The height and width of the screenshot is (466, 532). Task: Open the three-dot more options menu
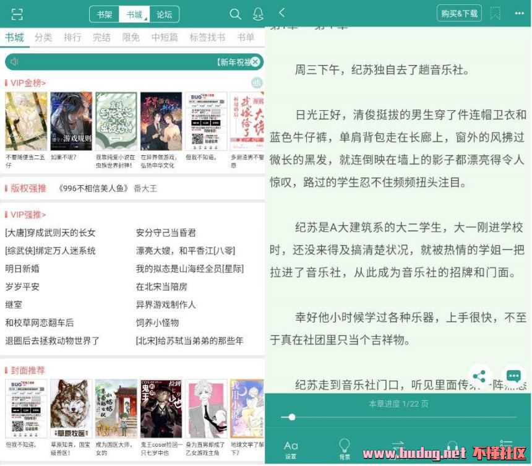point(518,13)
